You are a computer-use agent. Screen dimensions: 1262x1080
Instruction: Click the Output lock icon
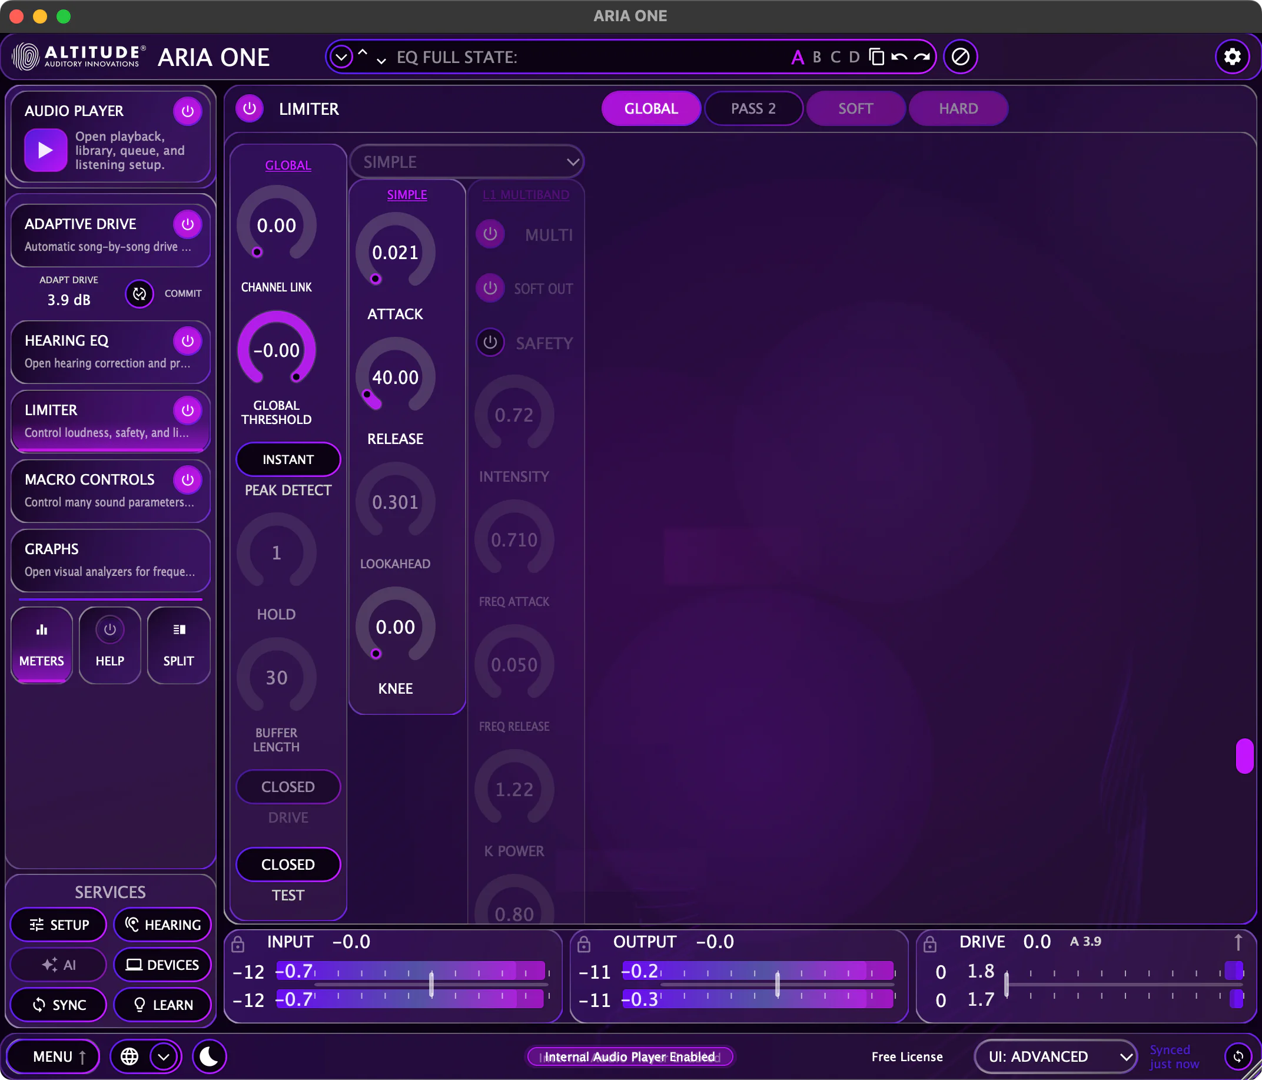583,943
